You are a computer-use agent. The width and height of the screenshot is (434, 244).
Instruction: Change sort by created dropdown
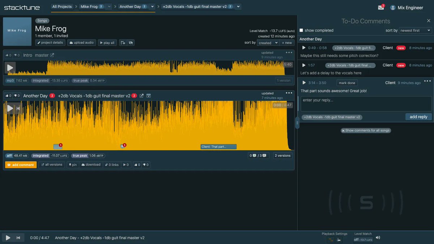[268, 43]
